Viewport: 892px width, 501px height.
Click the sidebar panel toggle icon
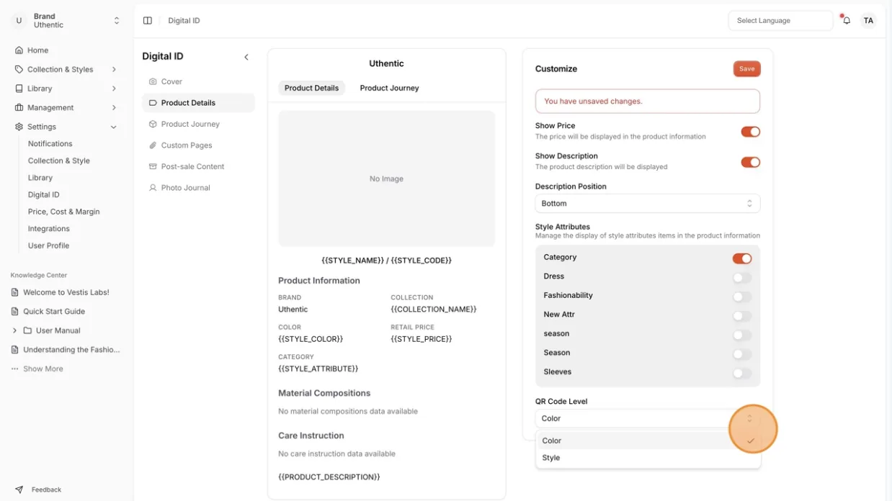pos(148,21)
